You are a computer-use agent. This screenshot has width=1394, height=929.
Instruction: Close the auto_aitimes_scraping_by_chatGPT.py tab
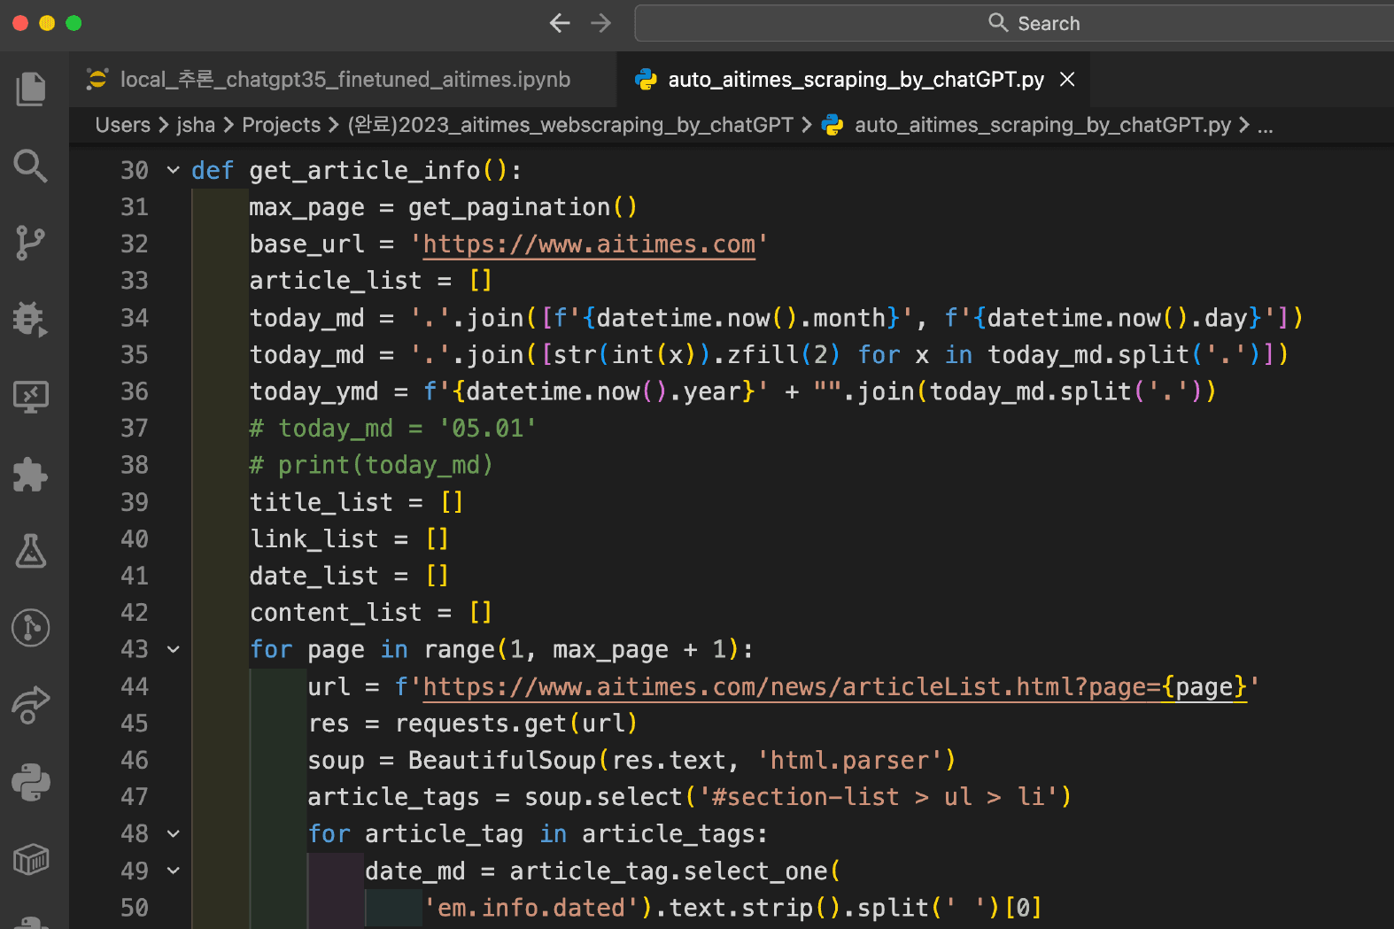pyautogui.click(x=1068, y=80)
